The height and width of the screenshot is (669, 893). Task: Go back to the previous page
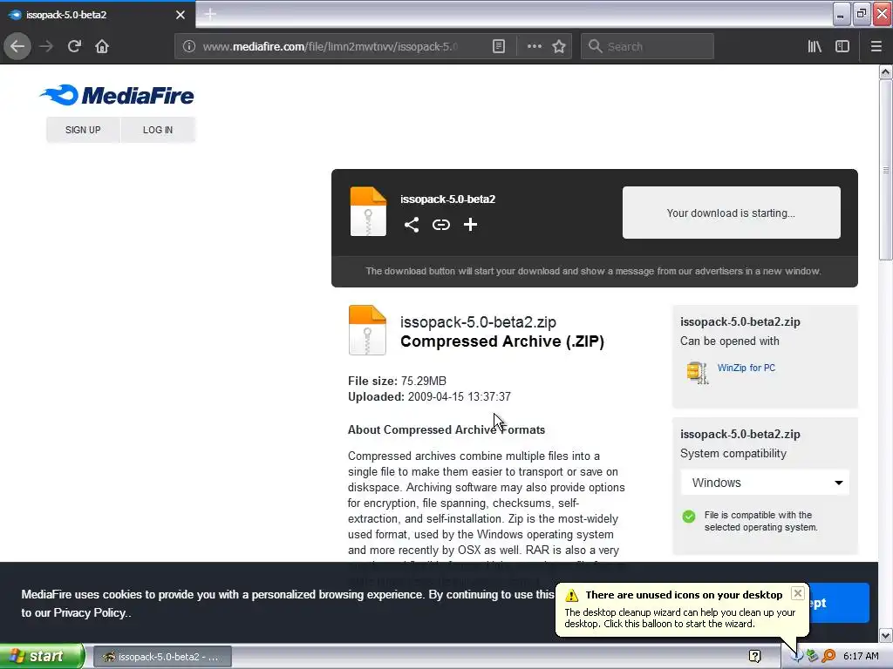tap(17, 46)
